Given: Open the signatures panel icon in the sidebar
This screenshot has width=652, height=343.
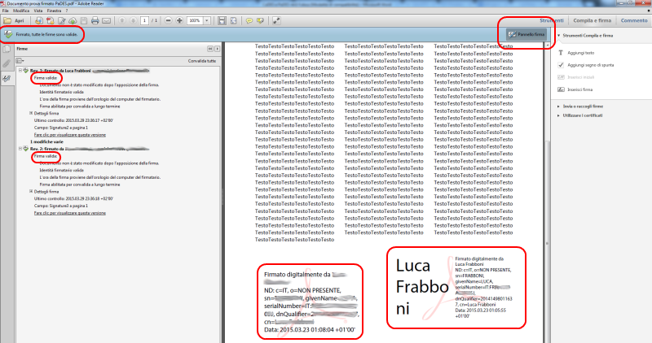Looking at the screenshot, I should [7, 78].
